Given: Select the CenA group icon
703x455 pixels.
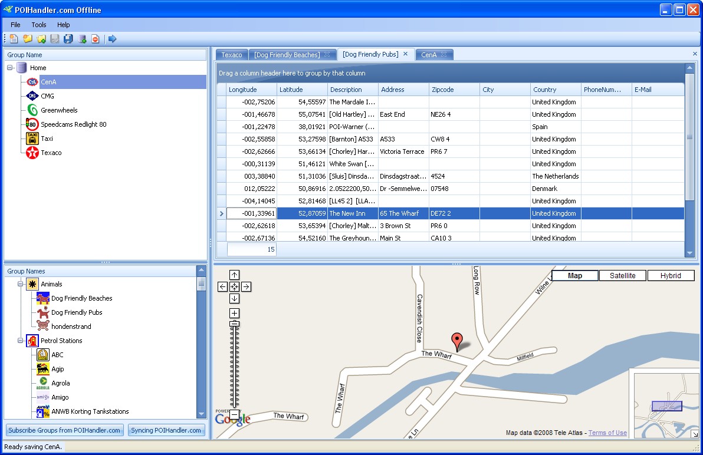Looking at the screenshot, I should (x=32, y=82).
